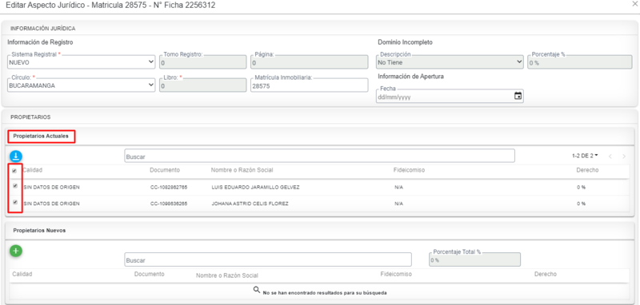Sort current owners by Documento column
This screenshot has height=305, width=640.
pos(165,170)
